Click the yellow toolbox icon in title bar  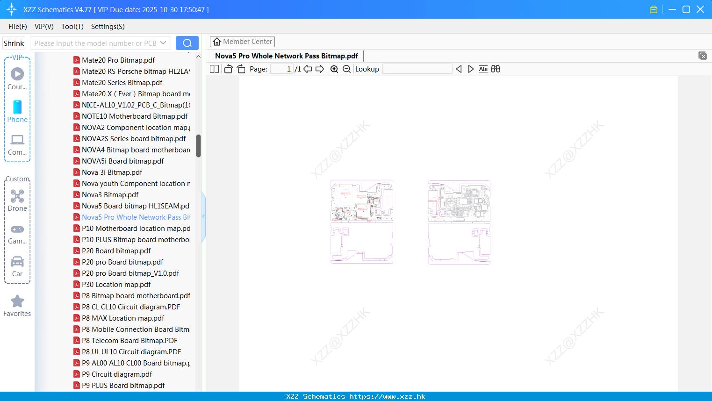pos(654,9)
